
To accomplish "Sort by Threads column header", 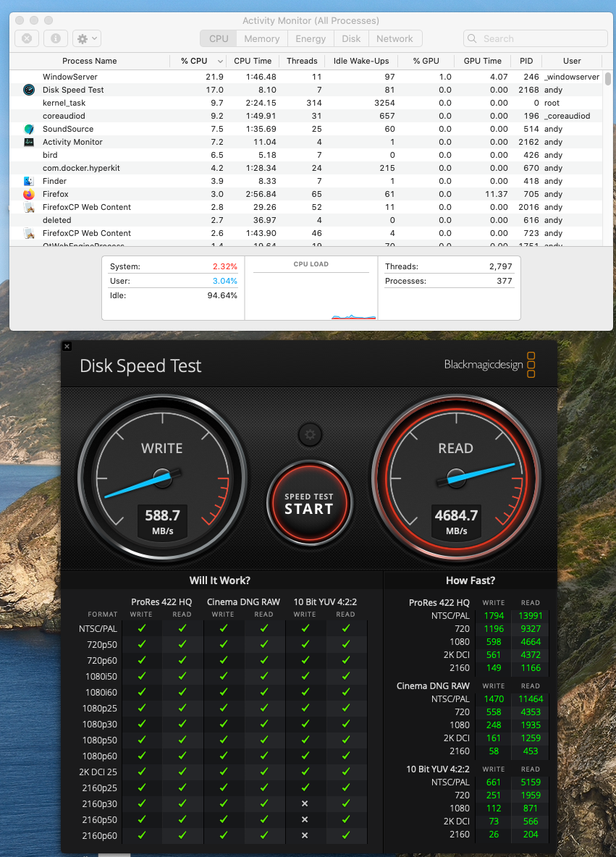I will coord(302,61).
